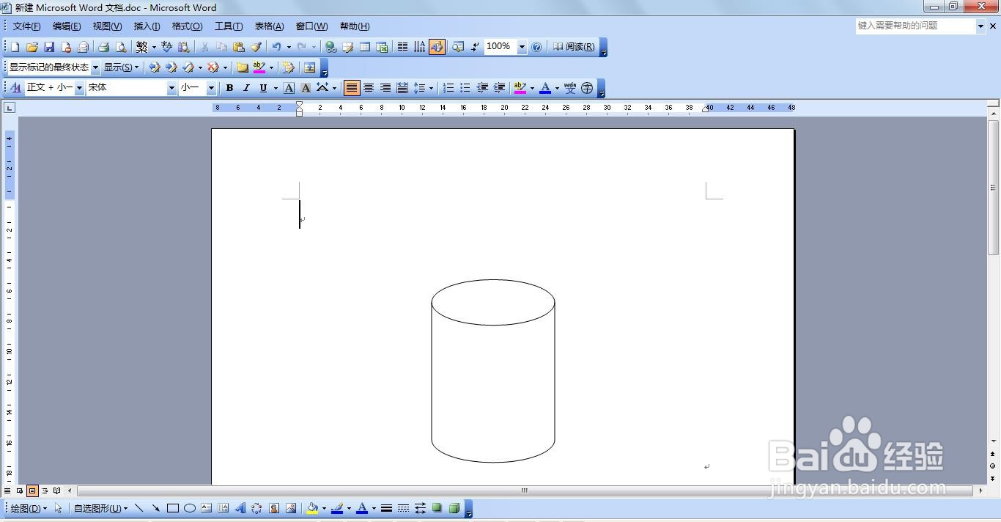Expand the font color arrow on formatting toolbar
Viewport: 1001px width, 522px height.
point(557,88)
